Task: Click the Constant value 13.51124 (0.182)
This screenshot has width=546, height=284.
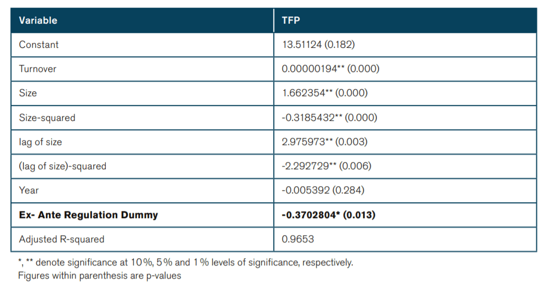Action: (x=318, y=44)
